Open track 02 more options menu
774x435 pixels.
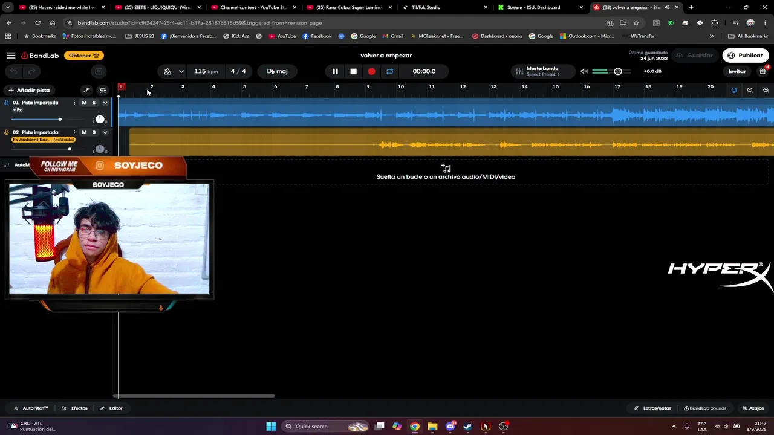(x=74, y=132)
